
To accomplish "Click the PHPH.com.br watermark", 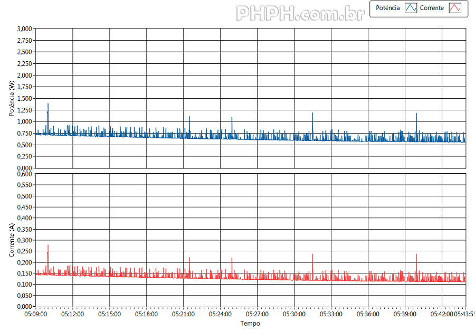I will point(300,13).
